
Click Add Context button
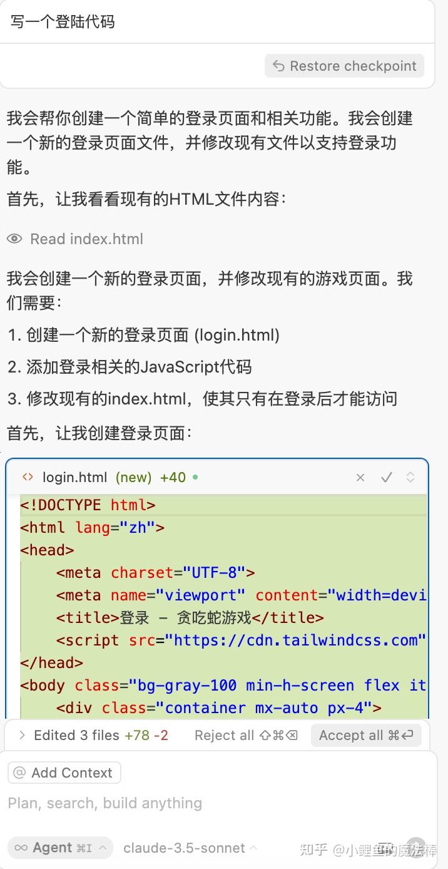[x=64, y=773]
